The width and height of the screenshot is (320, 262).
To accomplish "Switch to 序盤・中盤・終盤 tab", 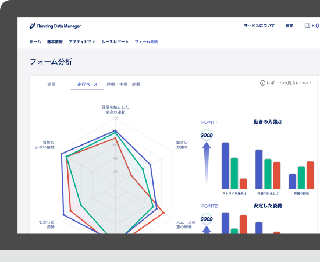I will (123, 84).
